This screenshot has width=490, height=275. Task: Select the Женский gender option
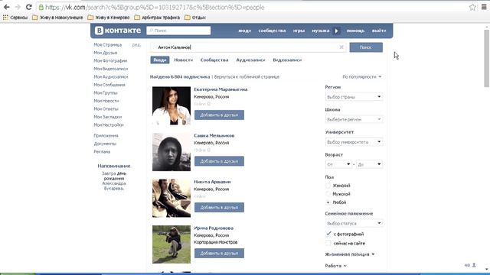(328, 186)
